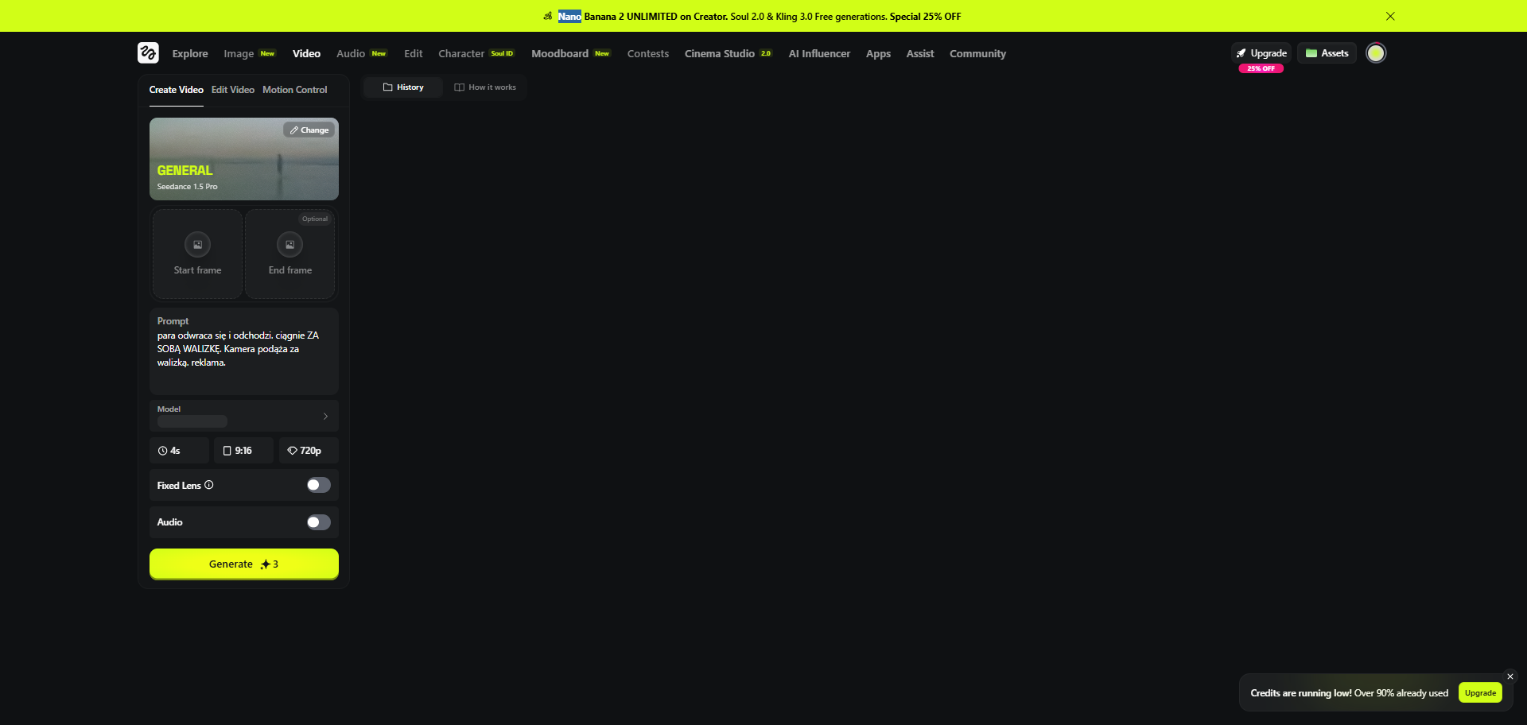The image size is (1527, 725).
Task: Switch to the Edit Video tab
Action: click(x=233, y=90)
